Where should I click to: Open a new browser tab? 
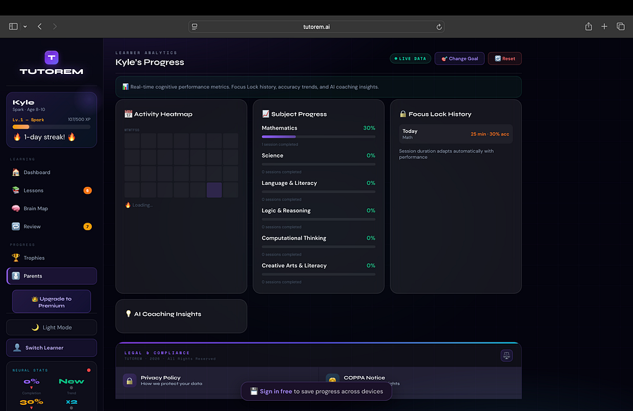604,26
